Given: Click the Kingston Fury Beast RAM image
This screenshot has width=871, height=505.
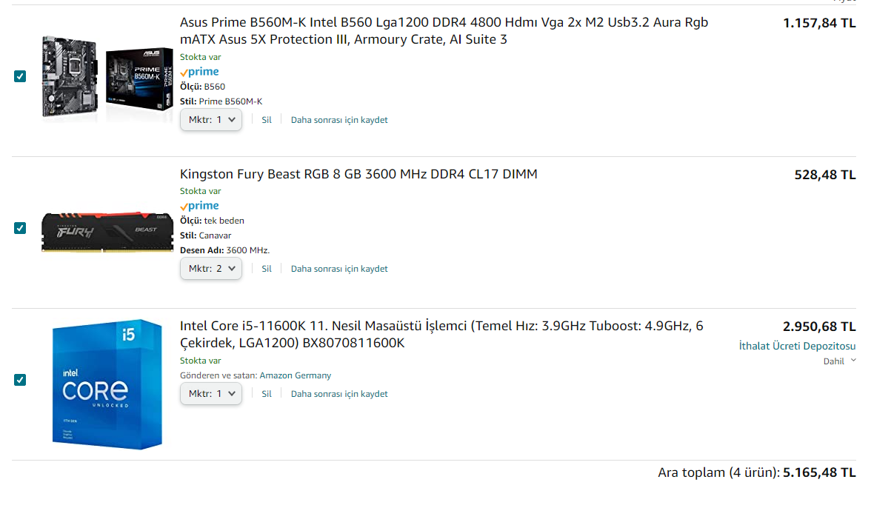Looking at the screenshot, I should click(107, 228).
